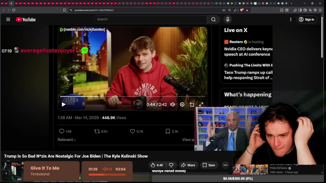Play the embedded tweet video
This screenshot has height=183, width=326.
click(x=64, y=104)
